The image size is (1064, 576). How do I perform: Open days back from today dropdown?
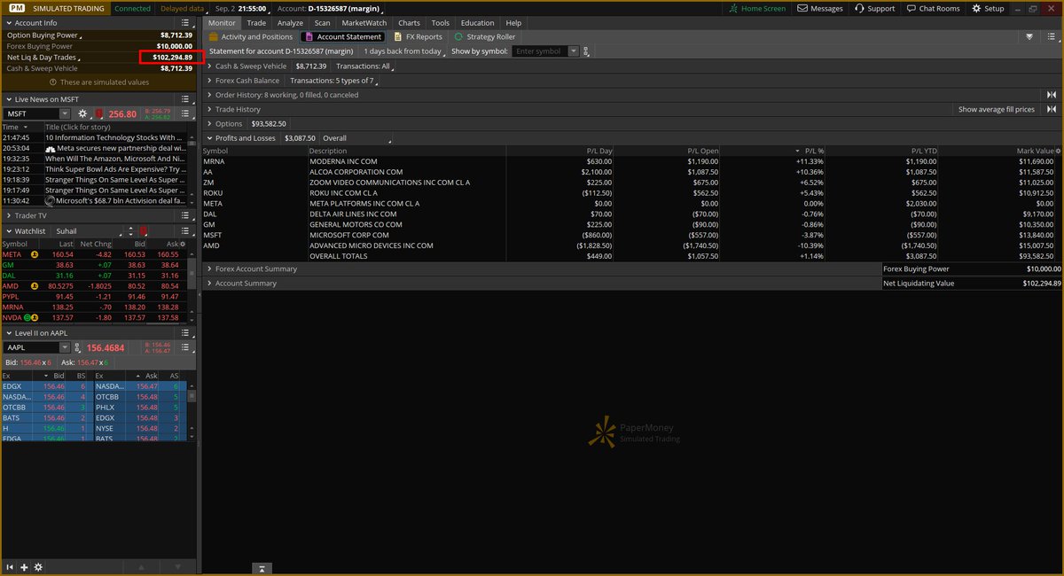click(406, 51)
